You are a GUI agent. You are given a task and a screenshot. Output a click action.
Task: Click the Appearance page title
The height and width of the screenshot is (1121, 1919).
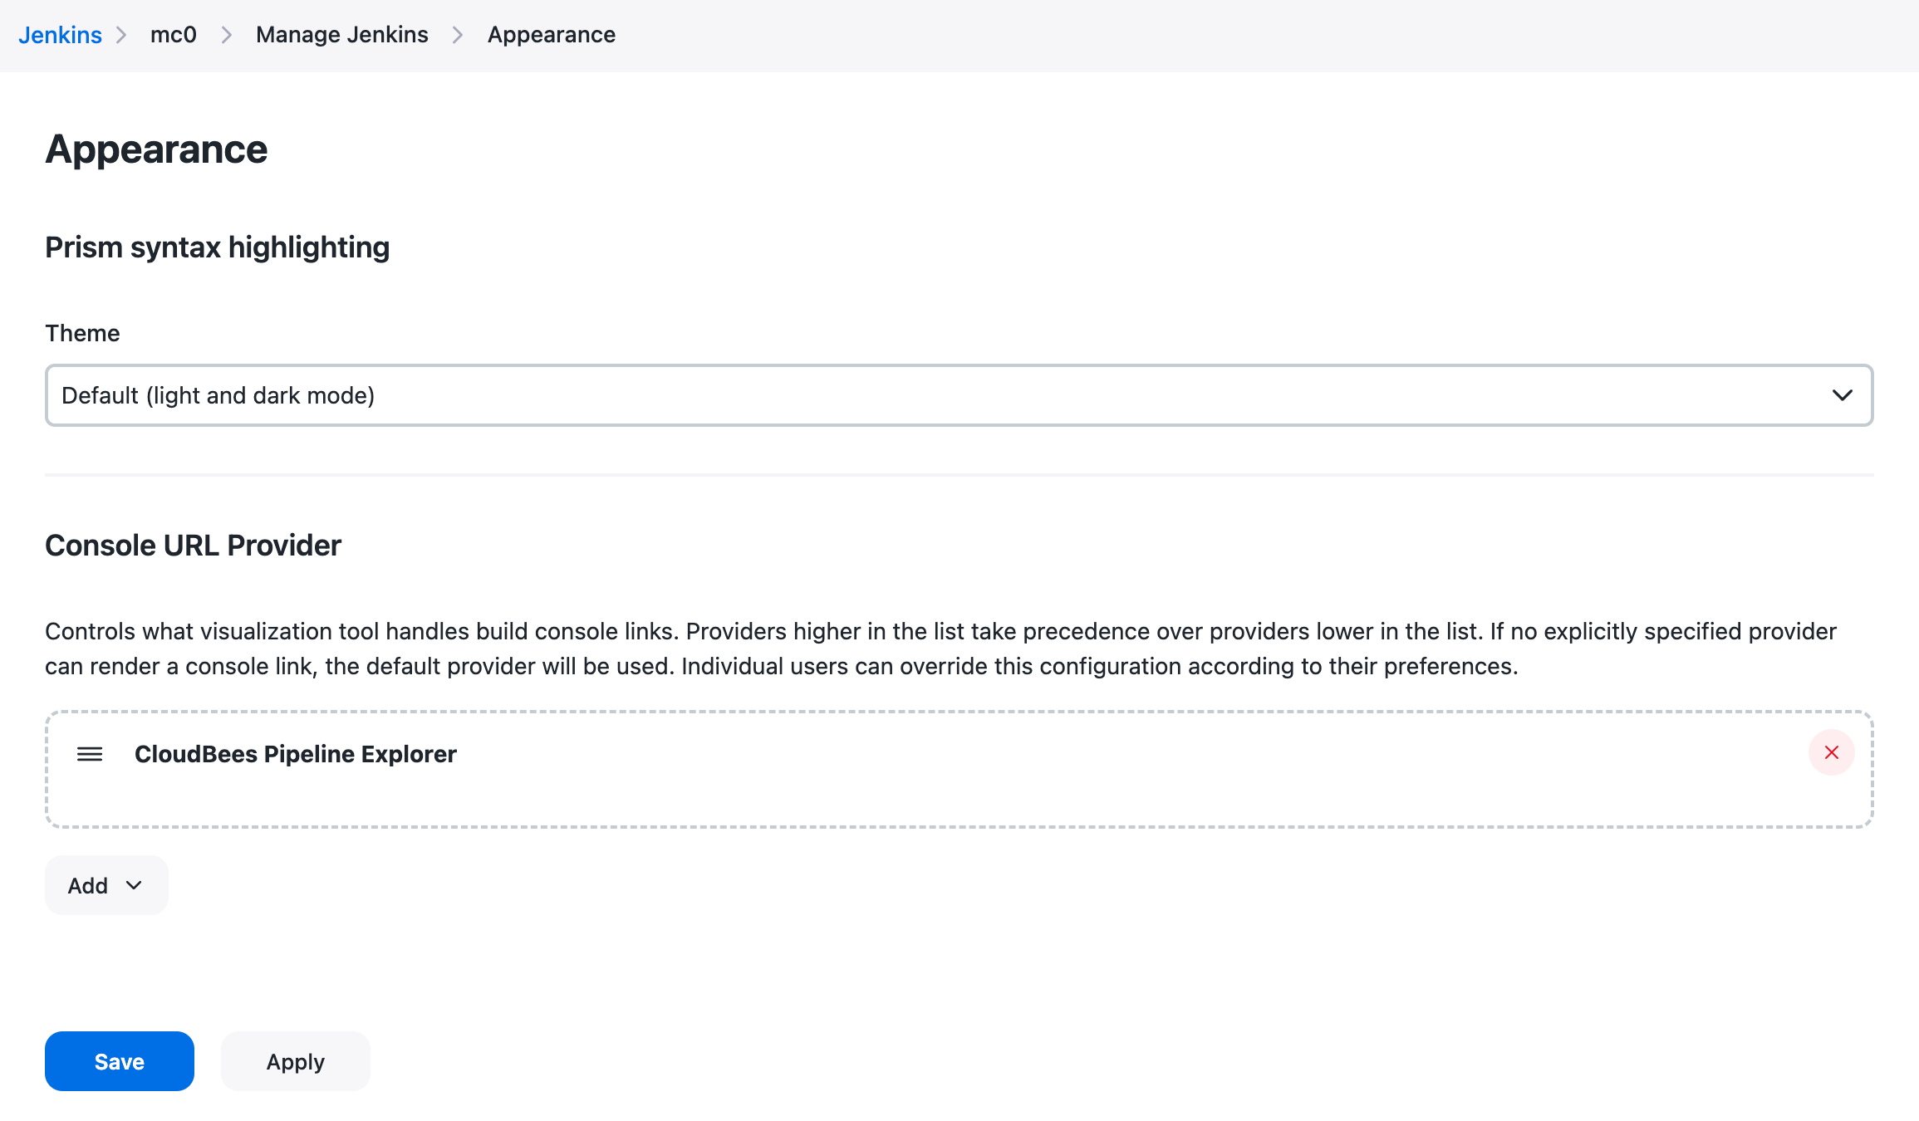point(156,149)
